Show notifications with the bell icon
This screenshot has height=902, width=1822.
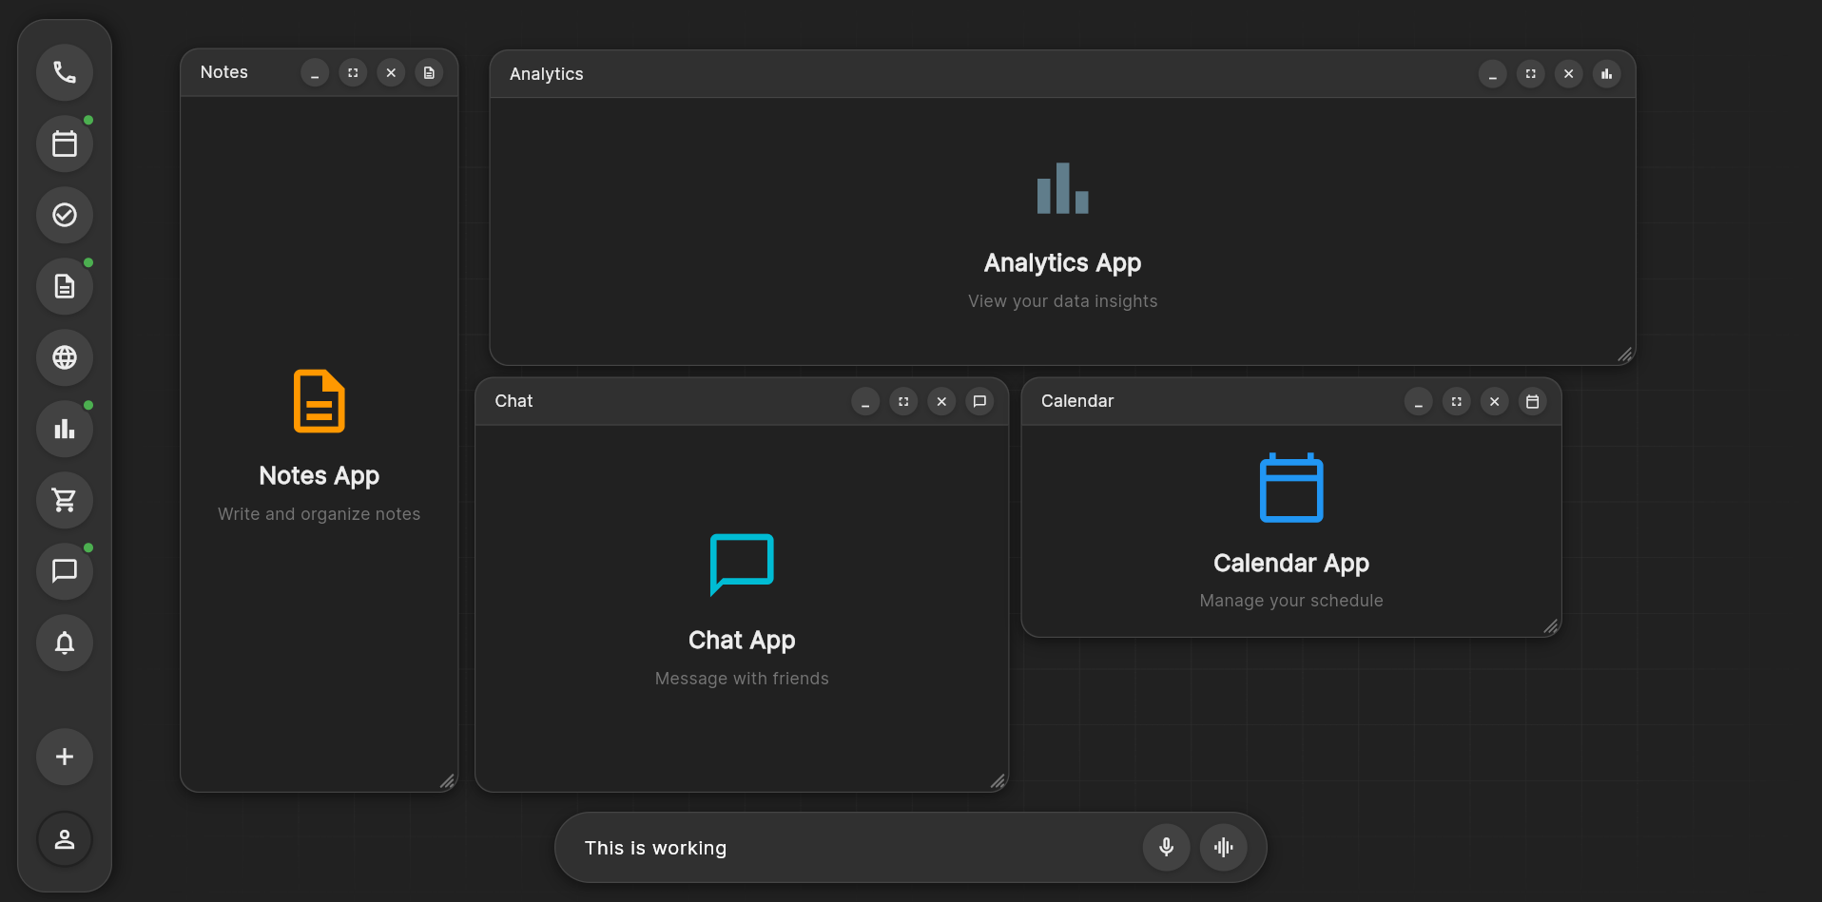pos(65,643)
